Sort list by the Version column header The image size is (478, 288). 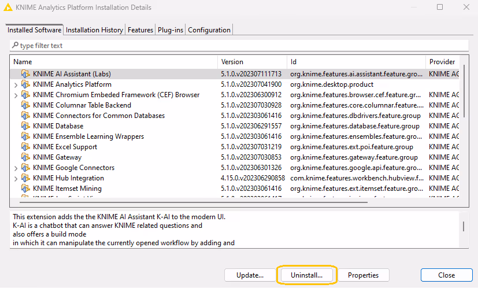(252, 62)
